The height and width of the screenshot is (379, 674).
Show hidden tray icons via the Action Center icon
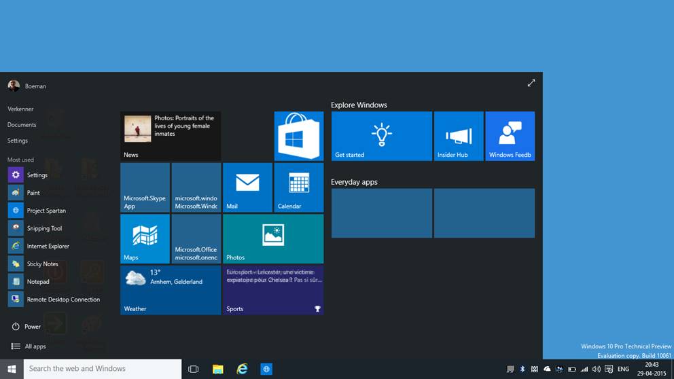(x=608, y=369)
